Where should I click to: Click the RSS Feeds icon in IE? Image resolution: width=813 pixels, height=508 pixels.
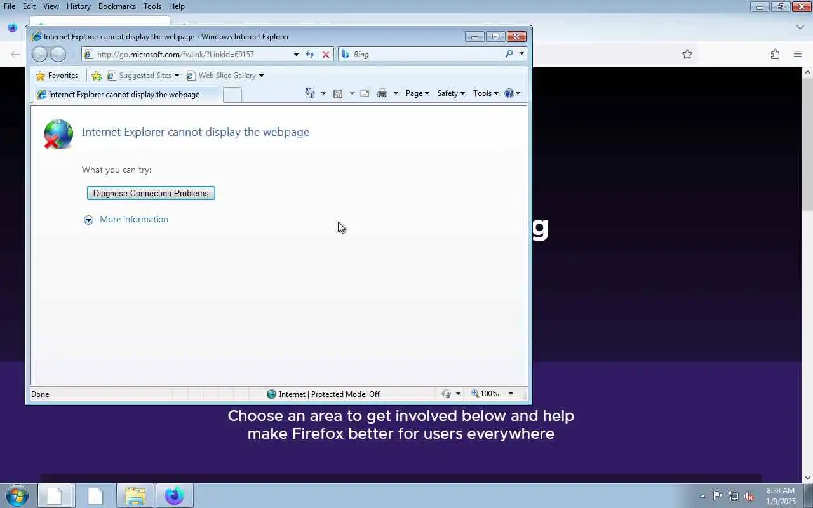click(338, 93)
